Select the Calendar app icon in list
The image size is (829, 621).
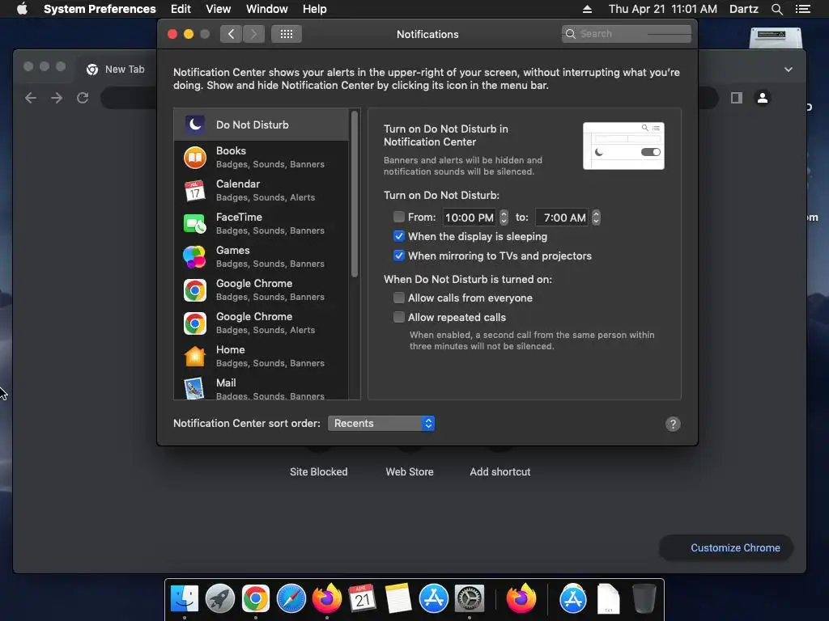(x=194, y=191)
